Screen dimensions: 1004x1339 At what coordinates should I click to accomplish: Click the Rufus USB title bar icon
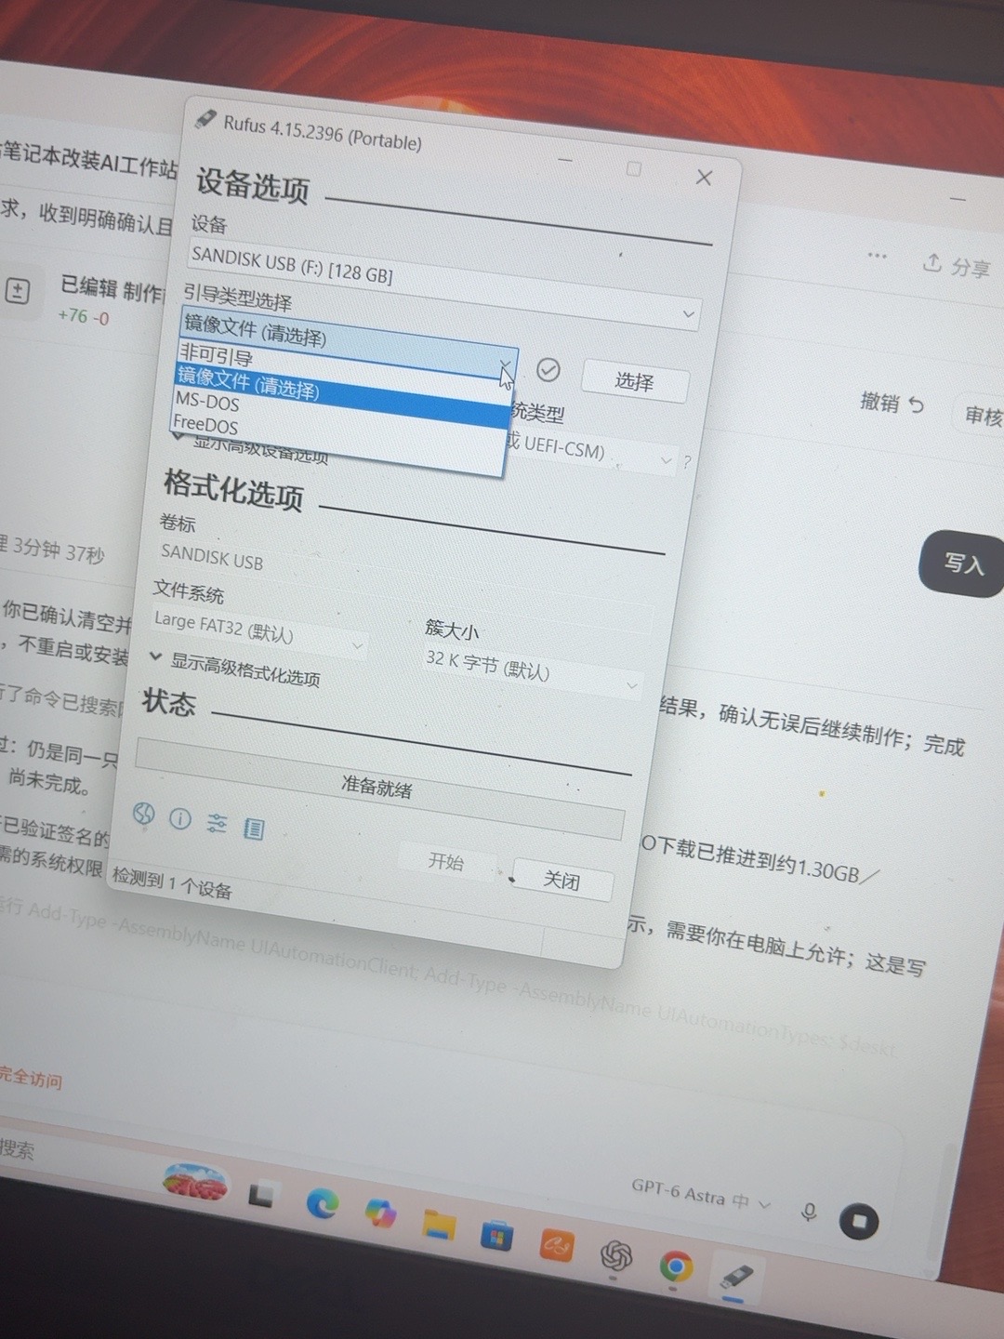click(205, 119)
